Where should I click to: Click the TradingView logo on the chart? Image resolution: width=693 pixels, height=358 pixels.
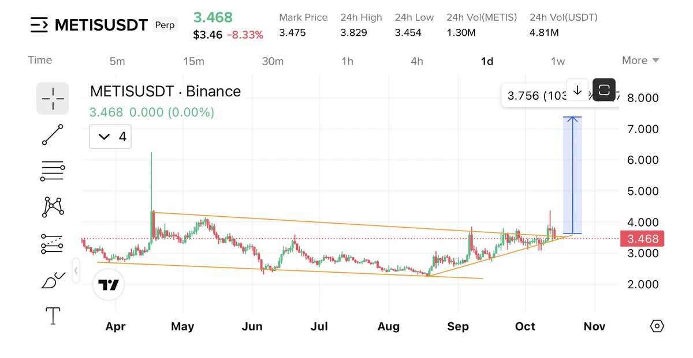pyautogui.click(x=109, y=285)
